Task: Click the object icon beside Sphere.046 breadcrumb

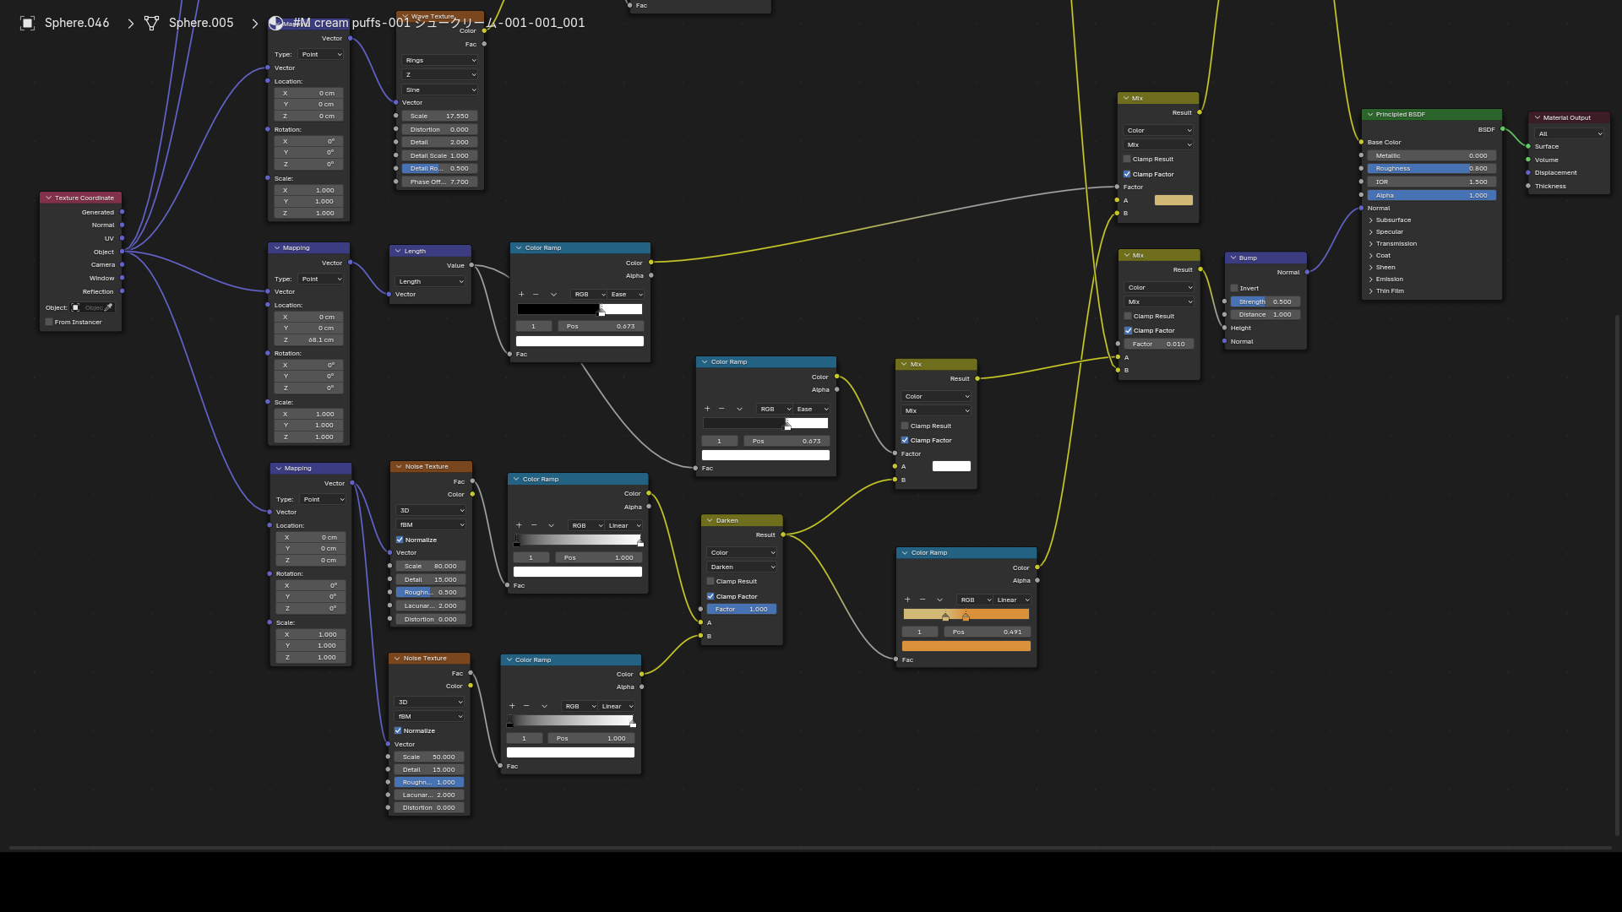Action: point(27,23)
